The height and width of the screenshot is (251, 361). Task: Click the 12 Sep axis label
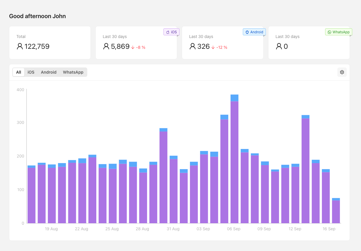[x=295, y=229]
